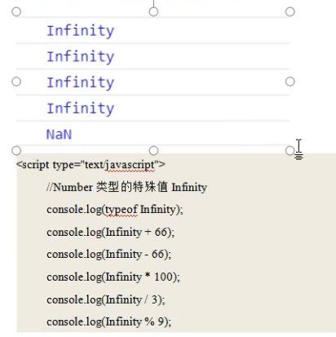Click the line console.log(Infinity - 66);
The width and height of the screenshot is (336, 337).
pyautogui.click(x=109, y=255)
